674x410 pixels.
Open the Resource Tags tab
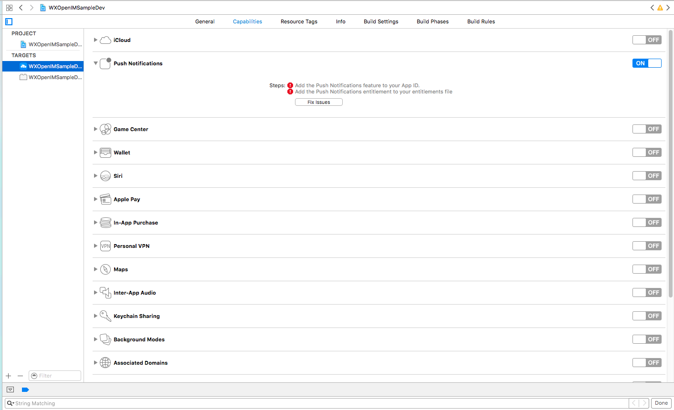click(x=299, y=21)
